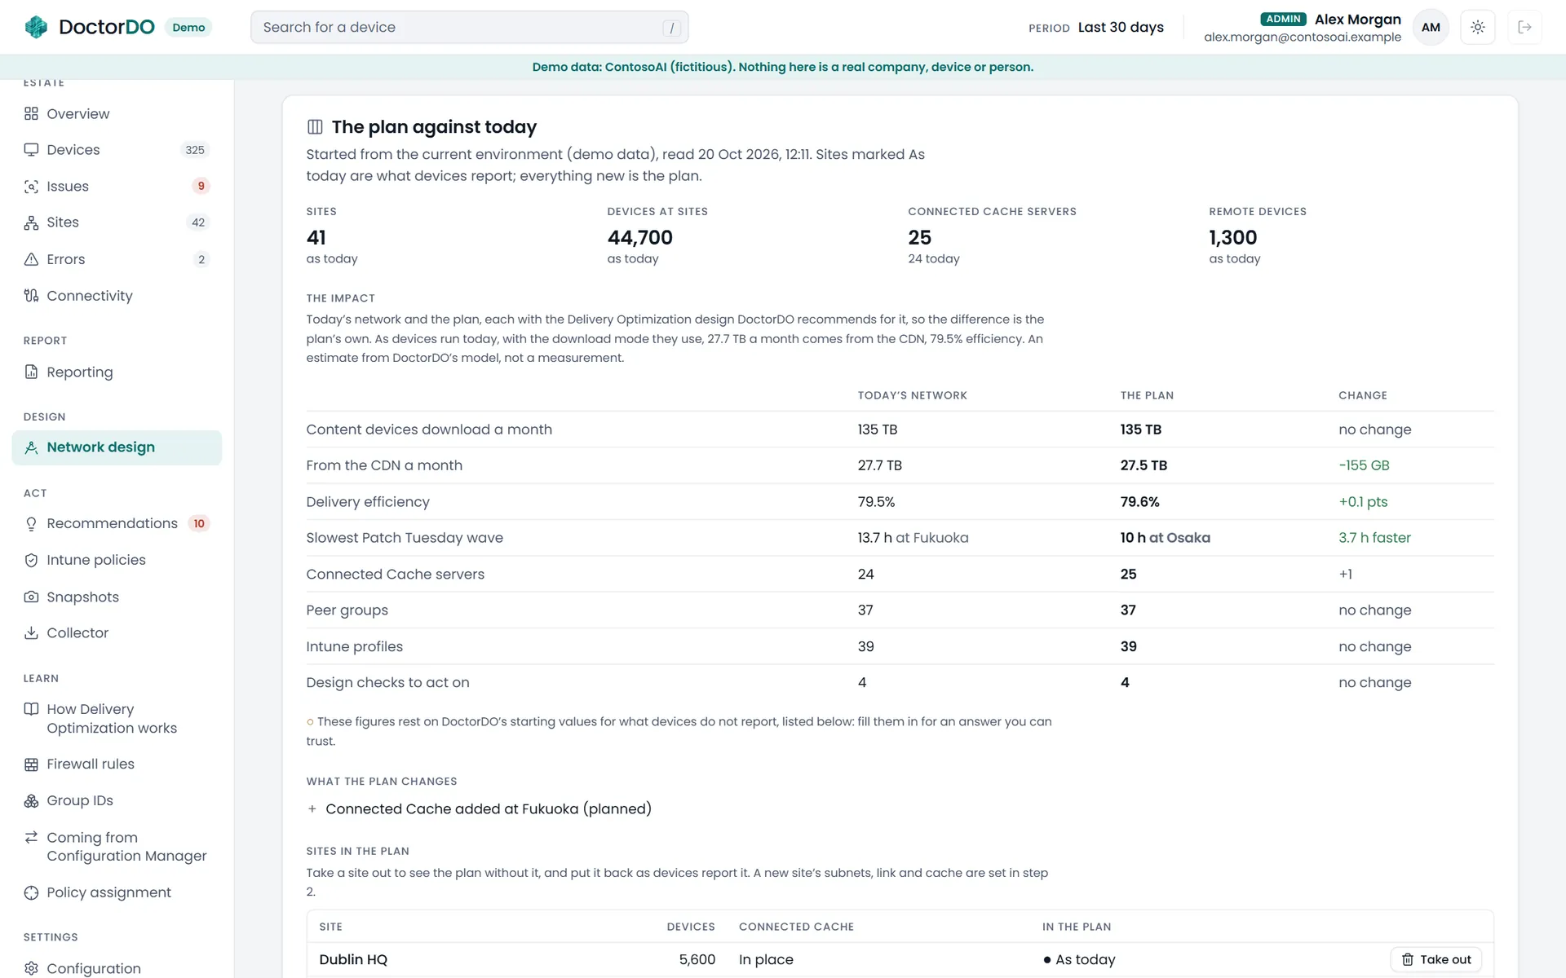Click the Intune policies shield icon
The height and width of the screenshot is (978, 1566).
31,560
